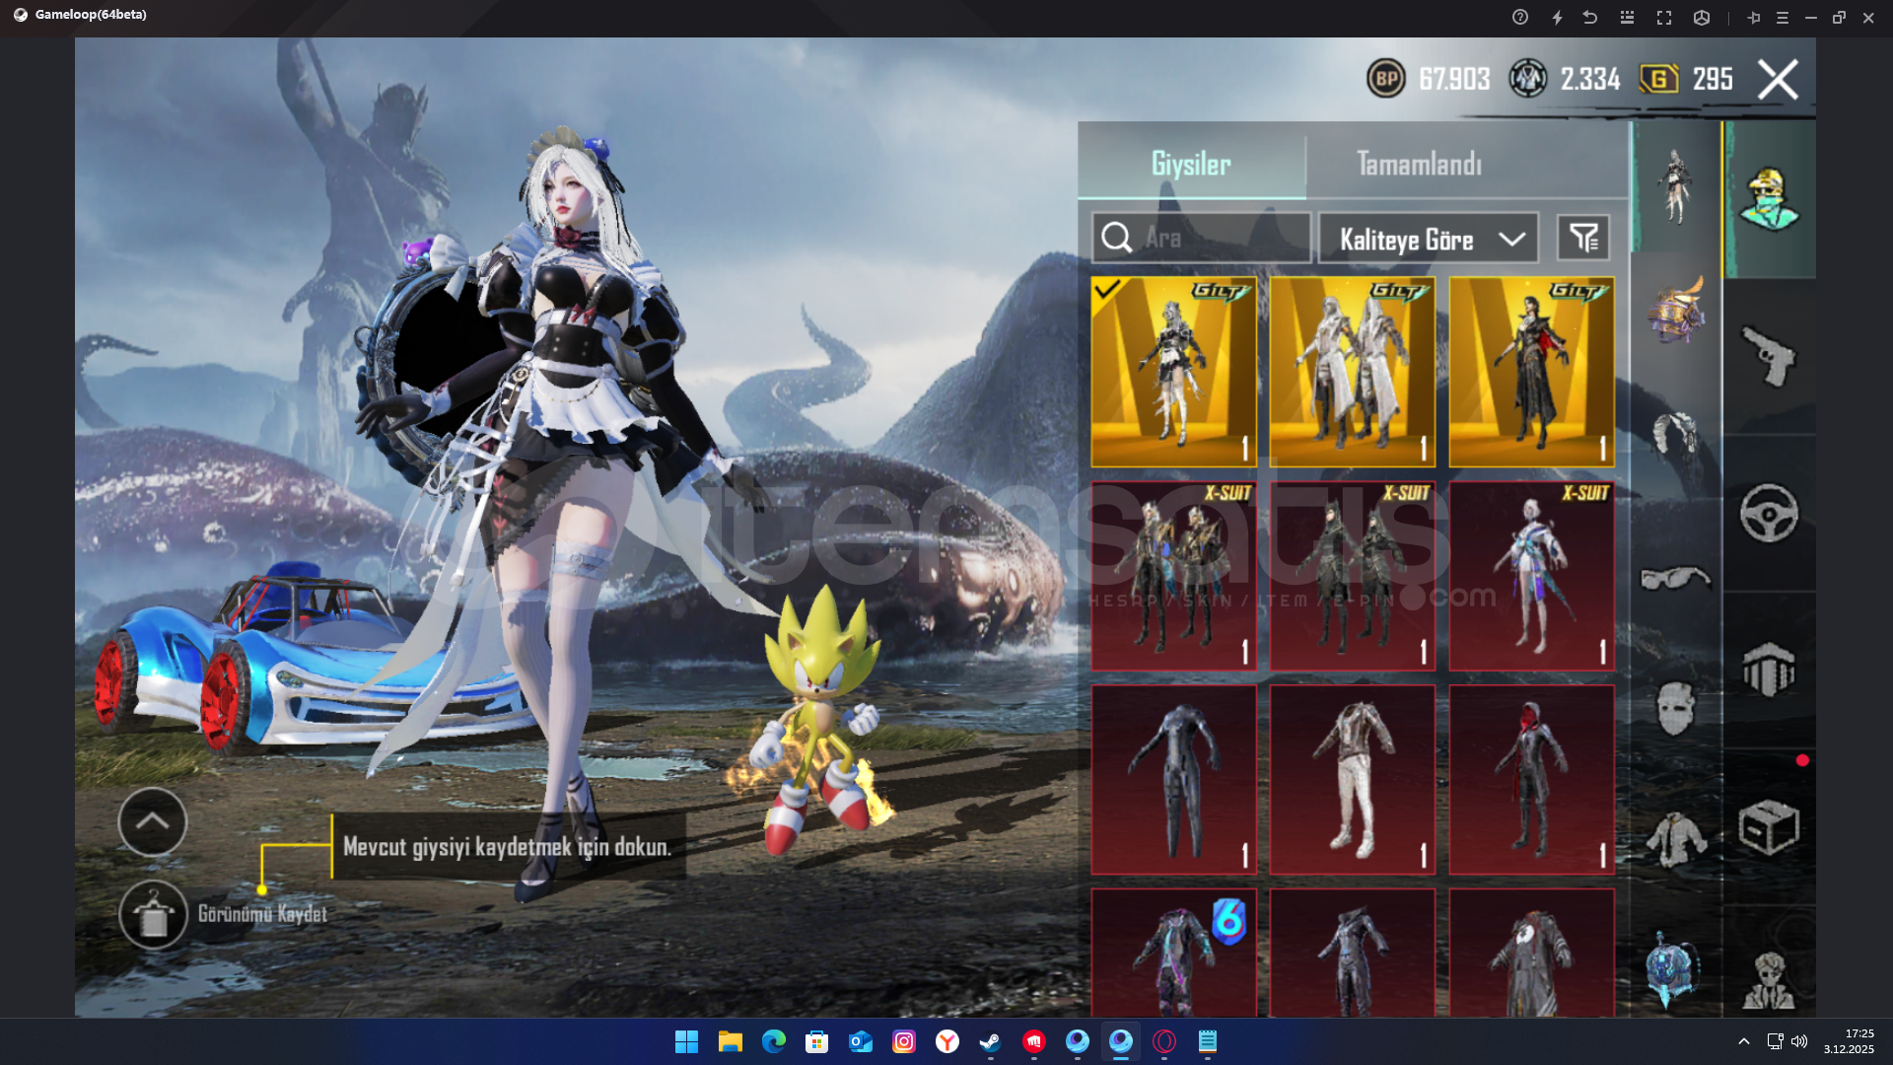
Task: Switch to the Tamamlandı tab
Action: [x=1419, y=164]
